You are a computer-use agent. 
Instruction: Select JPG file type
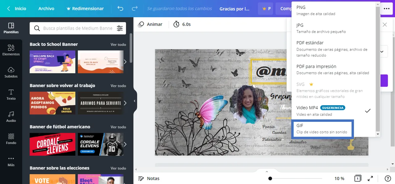click(333, 28)
